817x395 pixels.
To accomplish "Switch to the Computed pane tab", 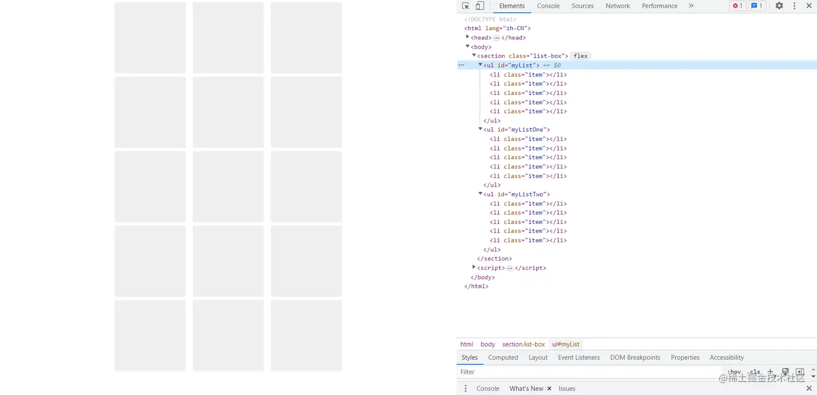I will point(503,358).
